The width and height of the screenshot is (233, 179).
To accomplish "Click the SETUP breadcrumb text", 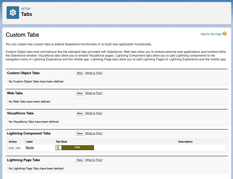I will pos(26,9).
